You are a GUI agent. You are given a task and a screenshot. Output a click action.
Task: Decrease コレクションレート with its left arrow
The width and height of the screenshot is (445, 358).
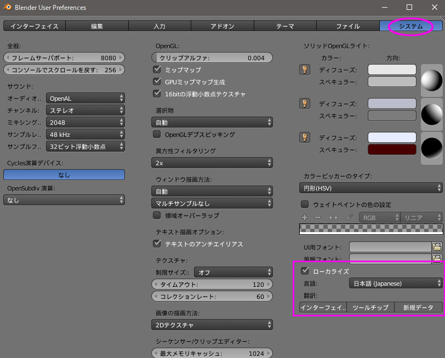[x=156, y=297]
